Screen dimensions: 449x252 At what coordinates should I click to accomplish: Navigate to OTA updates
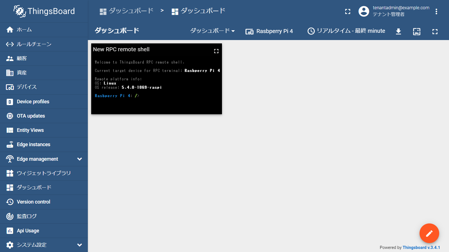coord(31,116)
